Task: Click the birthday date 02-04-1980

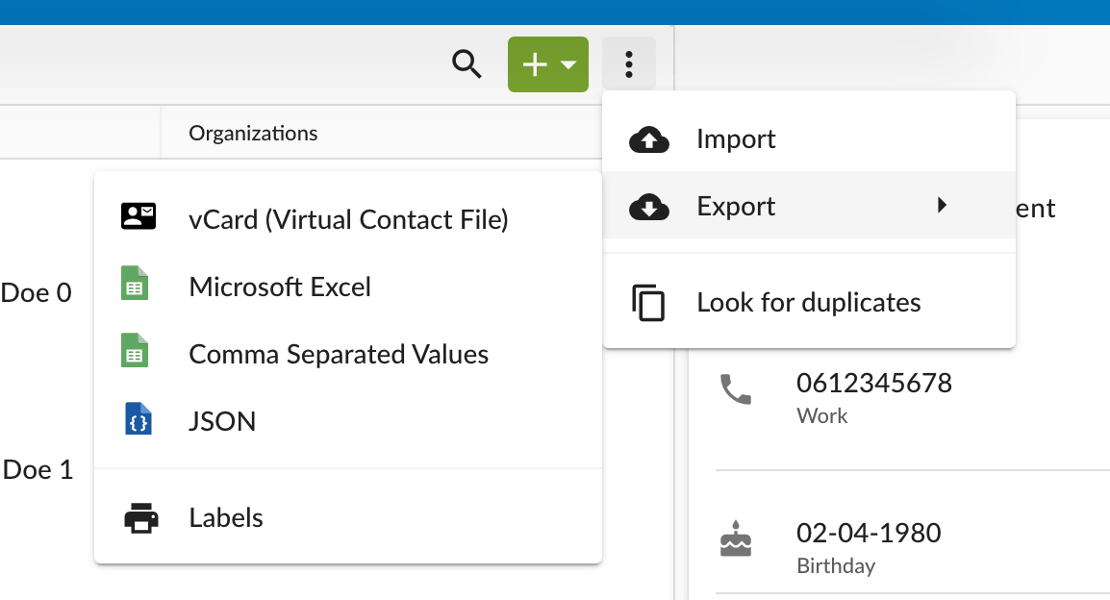Action: 868,533
